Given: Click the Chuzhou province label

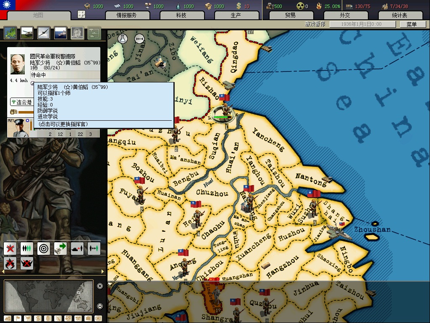Looking at the screenshot, I should [x=212, y=193].
